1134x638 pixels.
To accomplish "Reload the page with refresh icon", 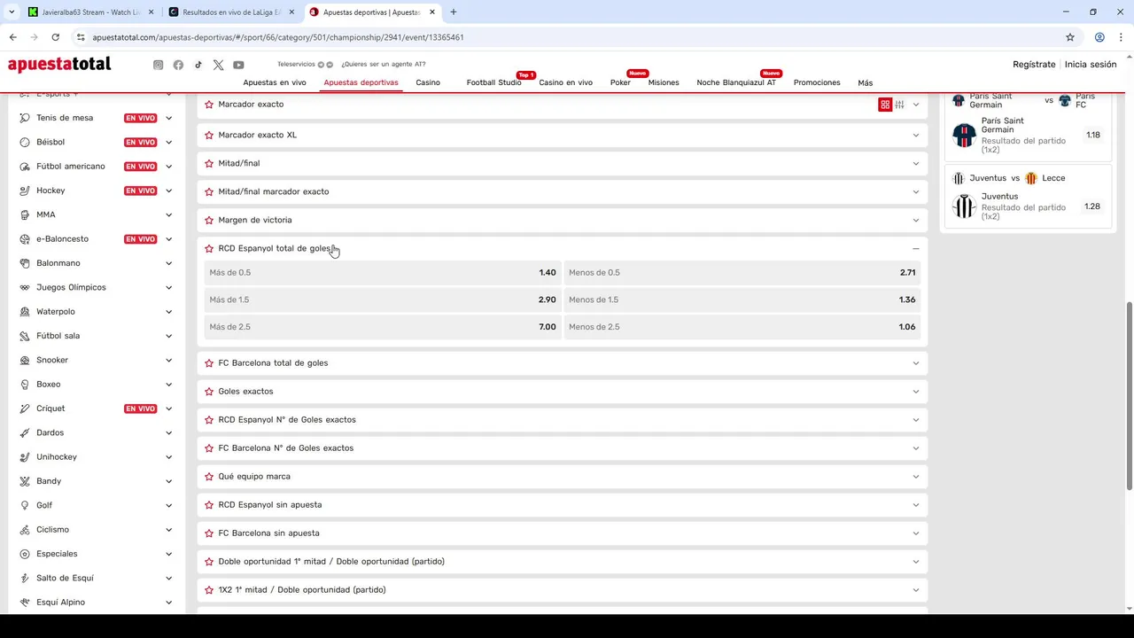I will (55, 37).
